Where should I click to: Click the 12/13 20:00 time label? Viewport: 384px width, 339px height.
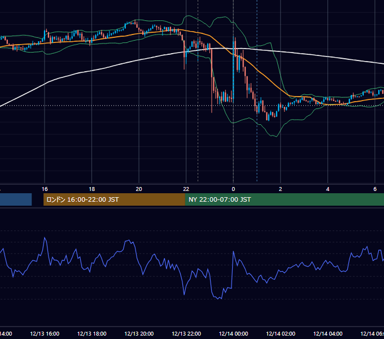coord(139,333)
